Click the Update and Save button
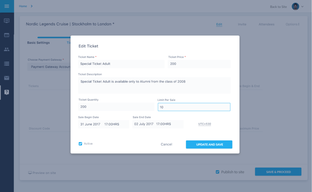 coord(209,144)
